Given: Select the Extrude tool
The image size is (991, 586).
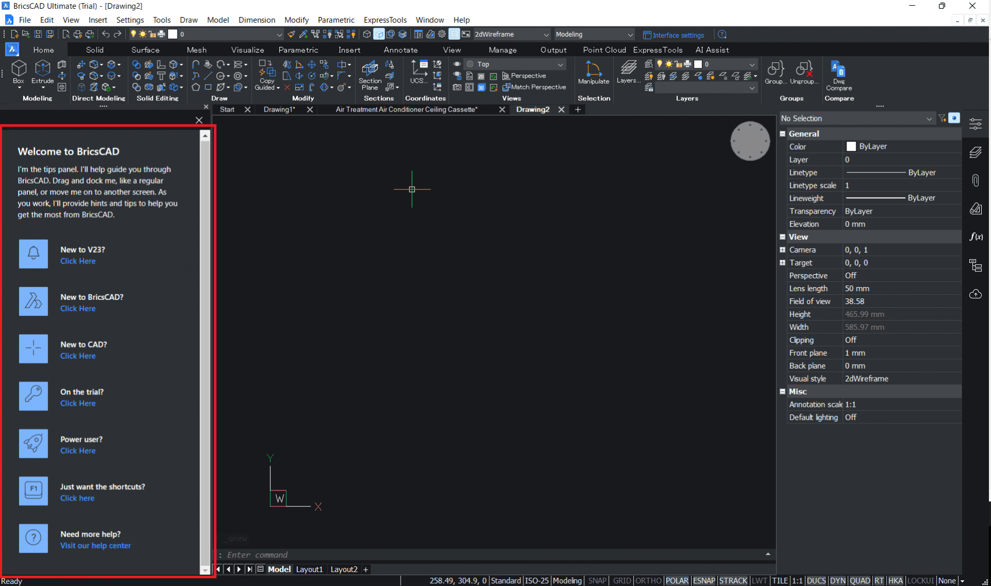Looking at the screenshot, I should coord(42,72).
